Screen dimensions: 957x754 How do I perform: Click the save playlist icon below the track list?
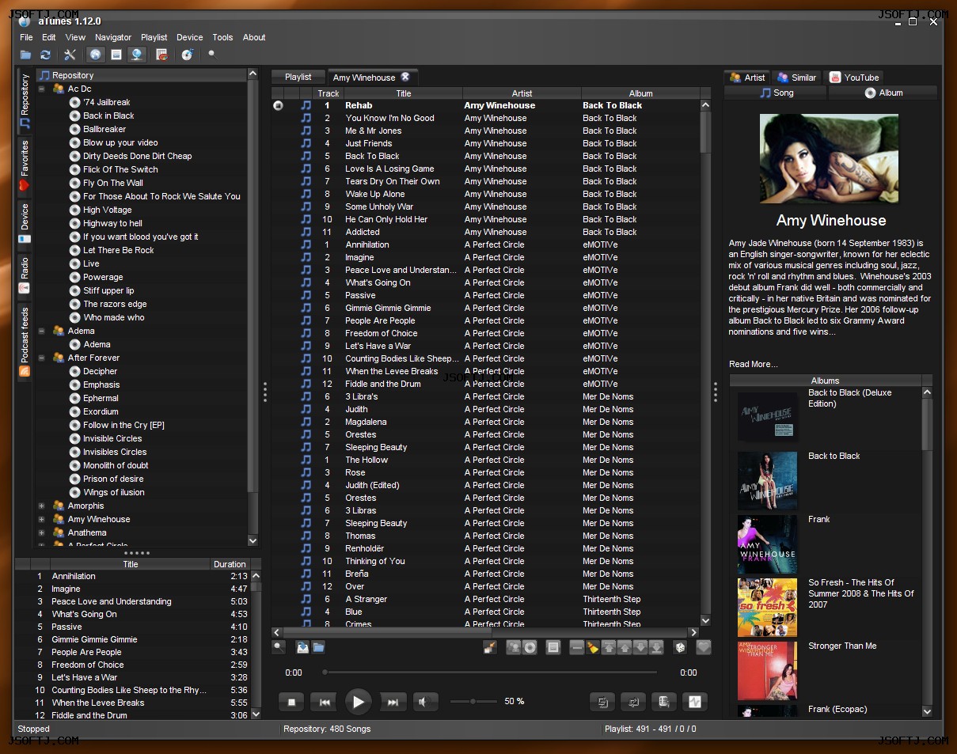pyautogui.click(x=302, y=647)
